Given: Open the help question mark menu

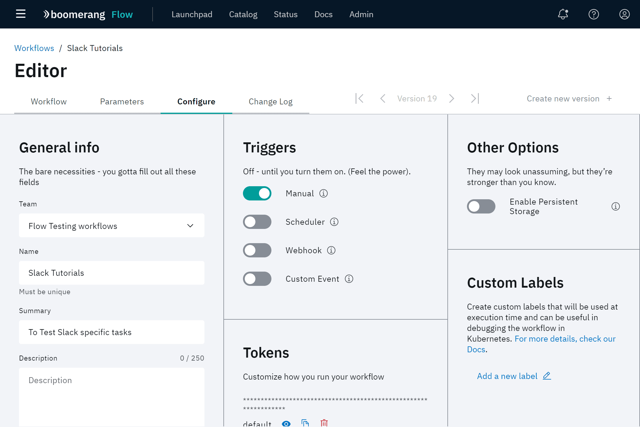Looking at the screenshot, I should (x=594, y=14).
